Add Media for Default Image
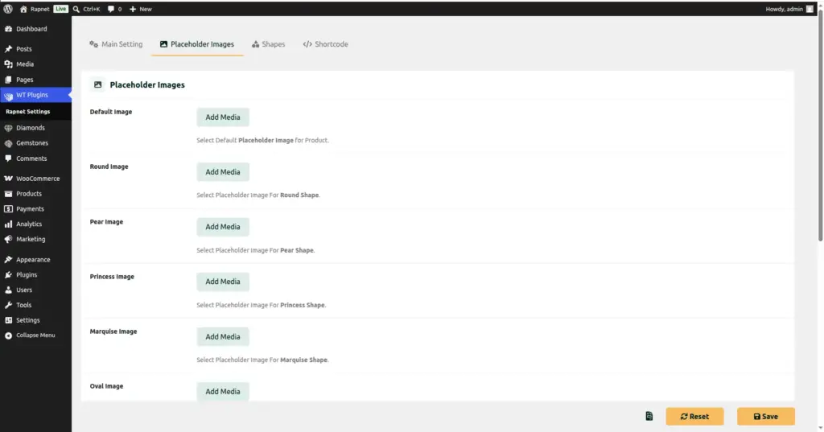This screenshot has height=432, width=824. pos(223,117)
